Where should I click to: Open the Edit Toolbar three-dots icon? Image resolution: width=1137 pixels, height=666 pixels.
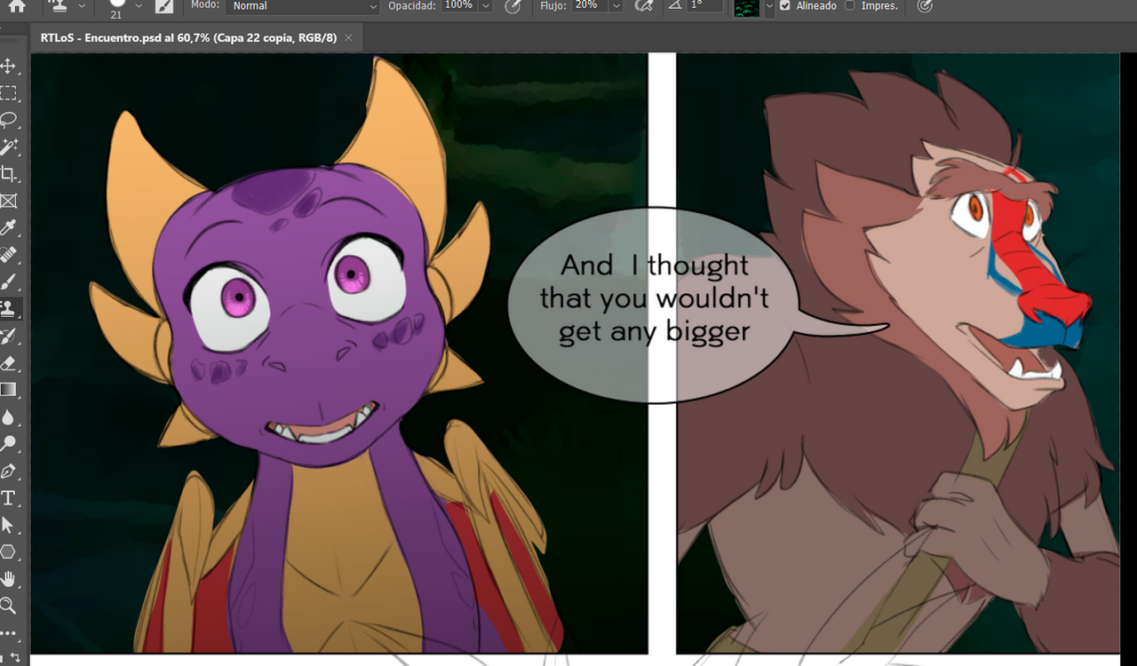(x=9, y=634)
